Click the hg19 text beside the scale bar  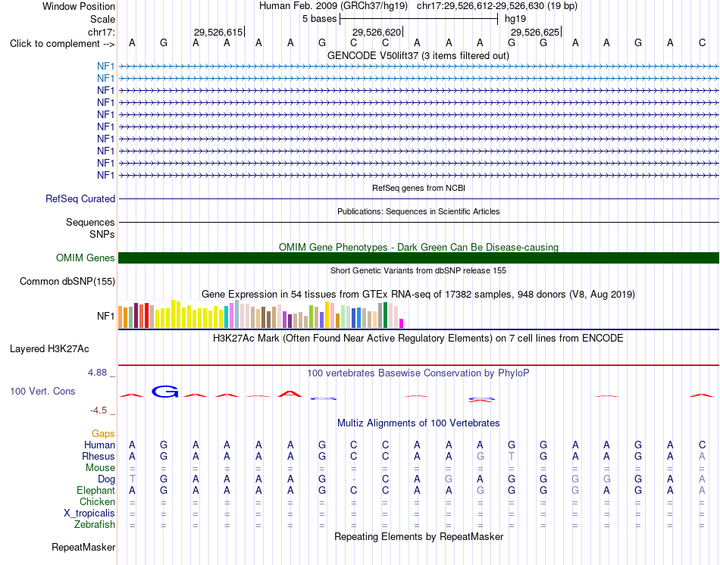tap(515, 19)
